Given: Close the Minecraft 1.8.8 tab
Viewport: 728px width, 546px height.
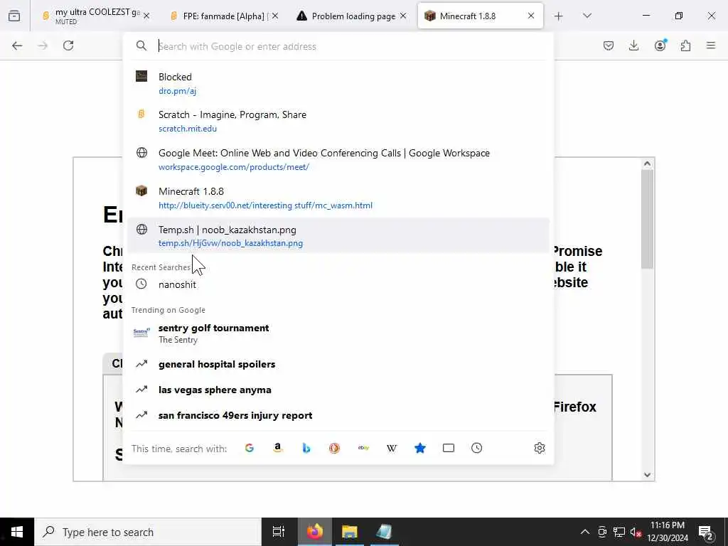Looking at the screenshot, I should coord(531,16).
